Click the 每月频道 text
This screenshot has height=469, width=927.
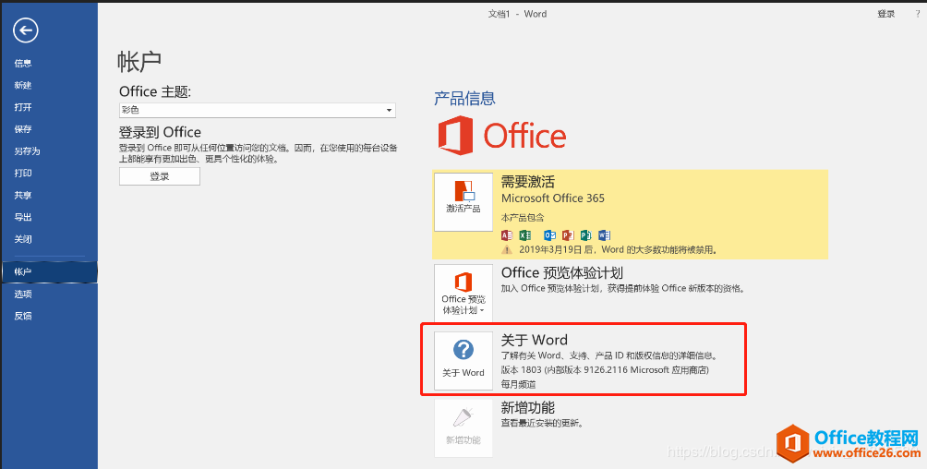coord(519,384)
